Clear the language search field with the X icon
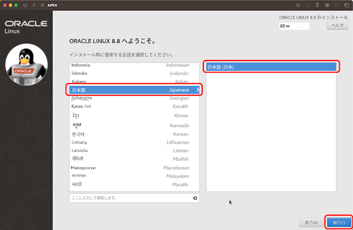Screen dimensions: 353x230 point(195,198)
